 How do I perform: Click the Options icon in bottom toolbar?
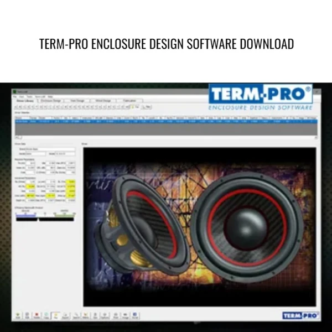click(x=105, y=315)
